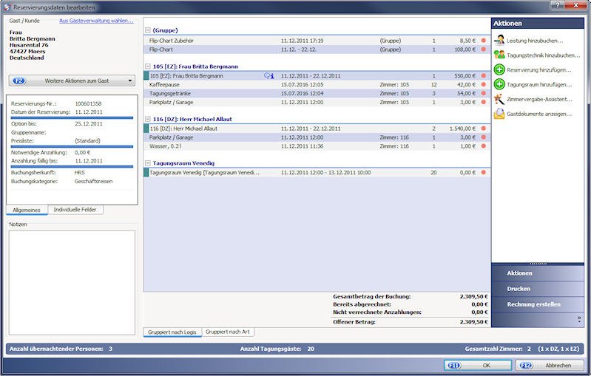Click the Notwendige Anzahlung value 0,00 €

[82, 152]
